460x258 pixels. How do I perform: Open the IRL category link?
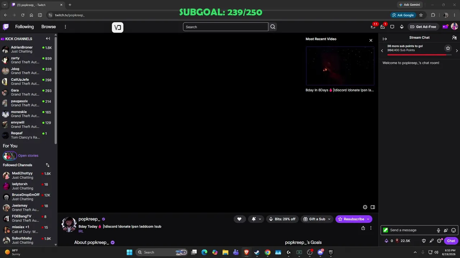pos(81,231)
